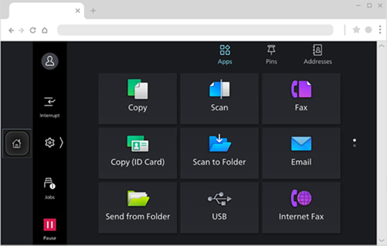The width and height of the screenshot is (387, 246).
Task: Go to the second apps page dot
Action: (354, 146)
